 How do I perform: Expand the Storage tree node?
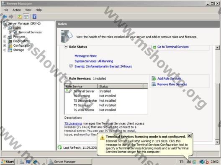pyautogui.click(x=5, y=50)
